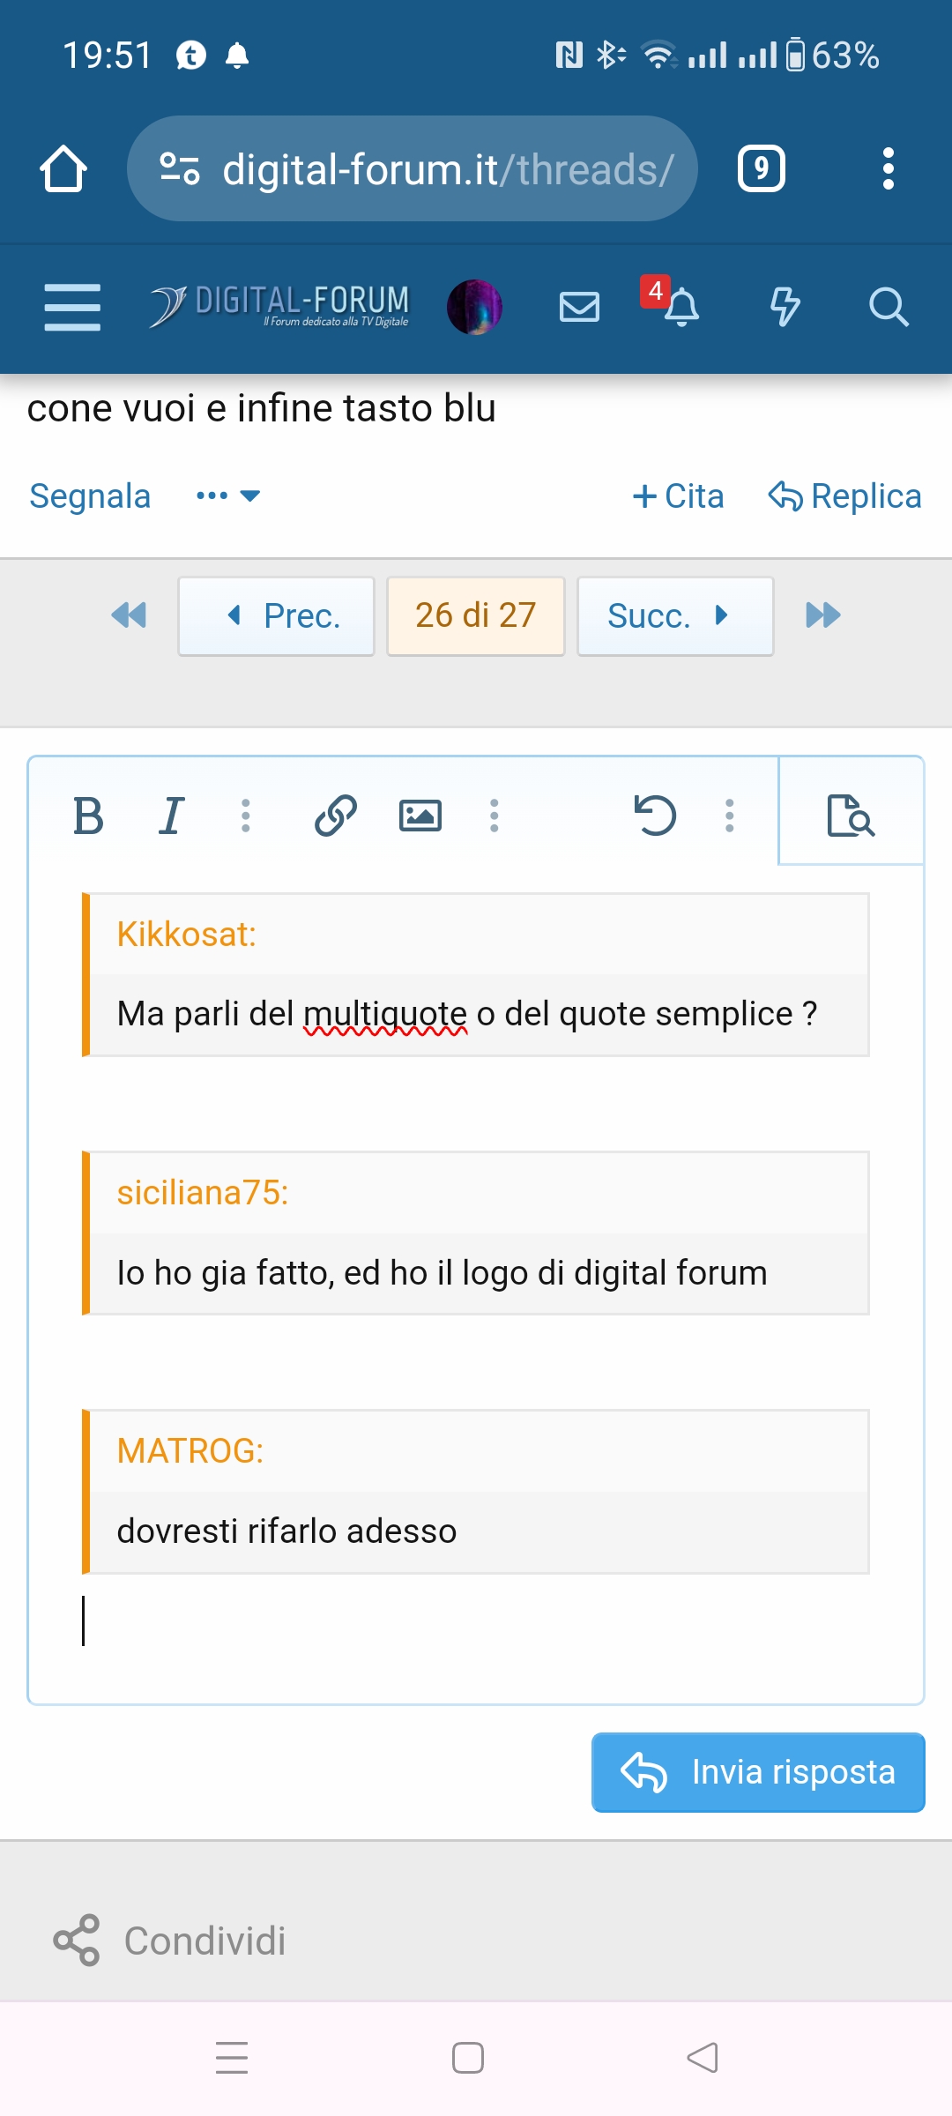Open the user profile avatar
The height and width of the screenshot is (2116, 952).
coord(474,307)
